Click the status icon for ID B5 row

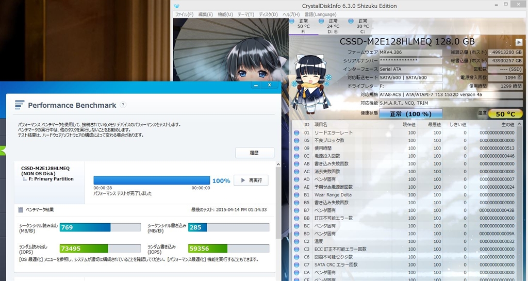296,203
